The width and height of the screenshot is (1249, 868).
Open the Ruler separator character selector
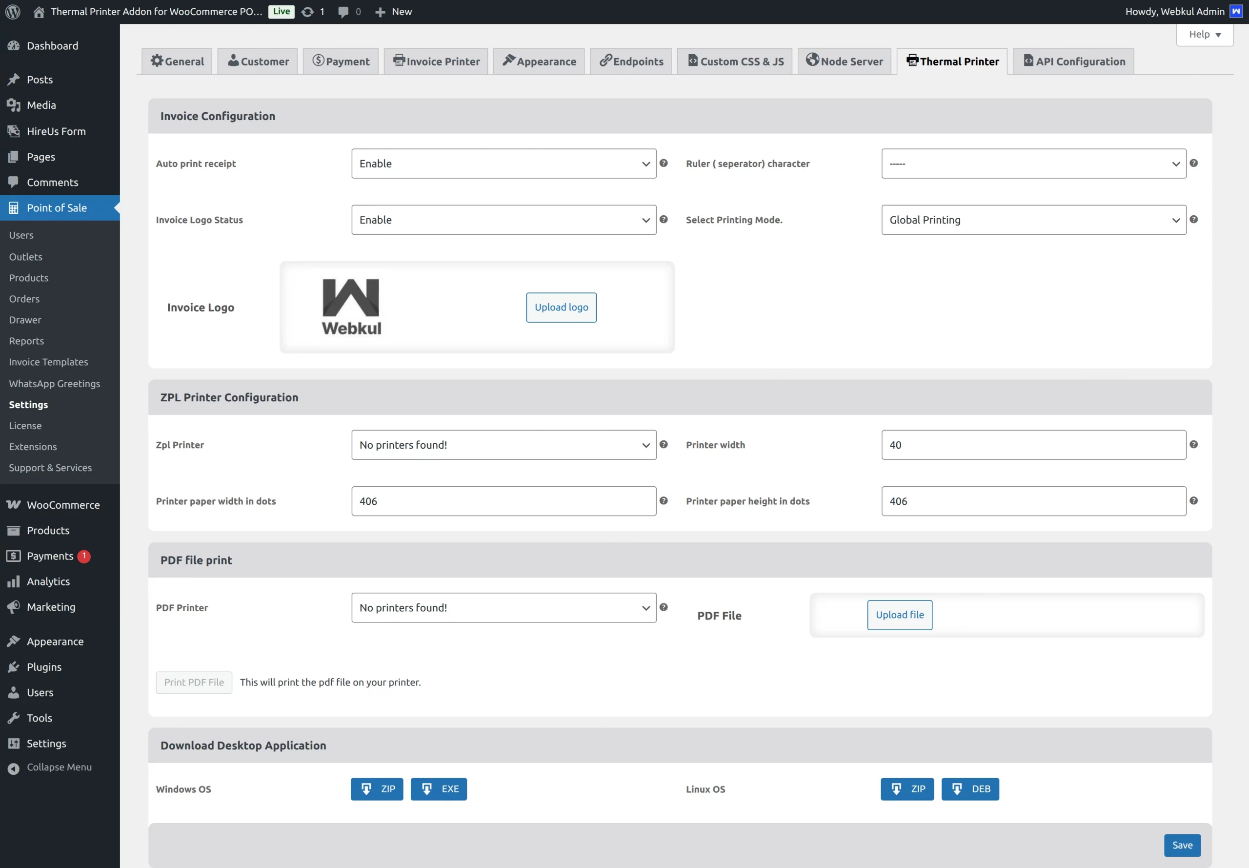pyautogui.click(x=1033, y=163)
